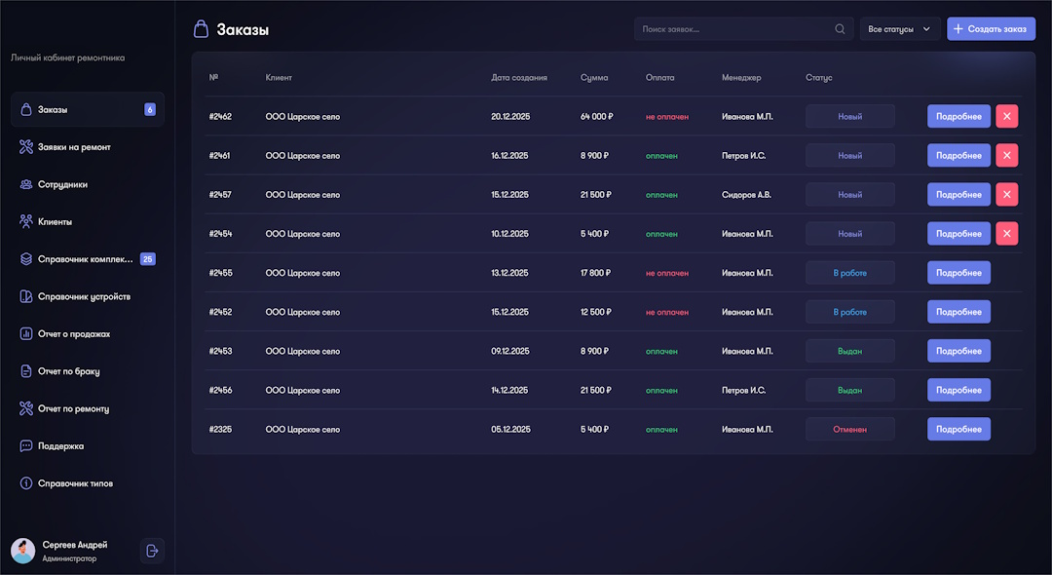Open status dropdown Новый for order #2454
The width and height of the screenshot is (1052, 575).
850,234
